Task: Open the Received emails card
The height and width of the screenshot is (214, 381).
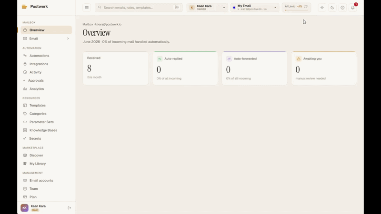Action: pos(116,68)
